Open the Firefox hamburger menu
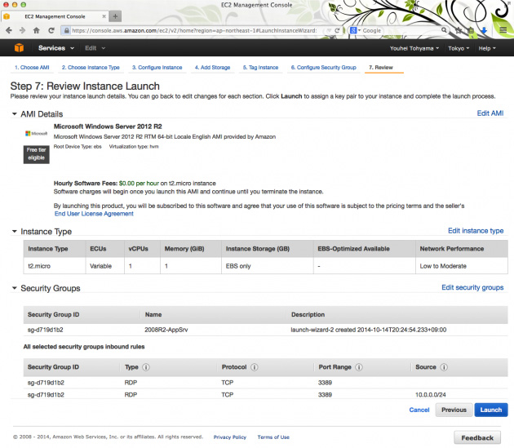The width and height of the screenshot is (514, 448). coord(503,30)
